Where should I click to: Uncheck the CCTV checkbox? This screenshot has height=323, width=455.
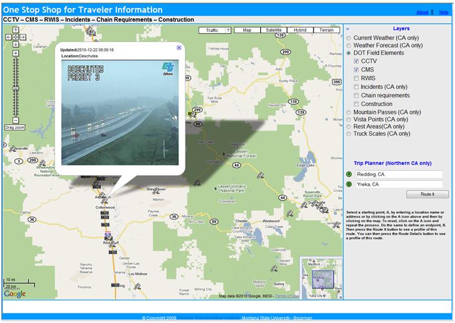pyautogui.click(x=356, y=61)
